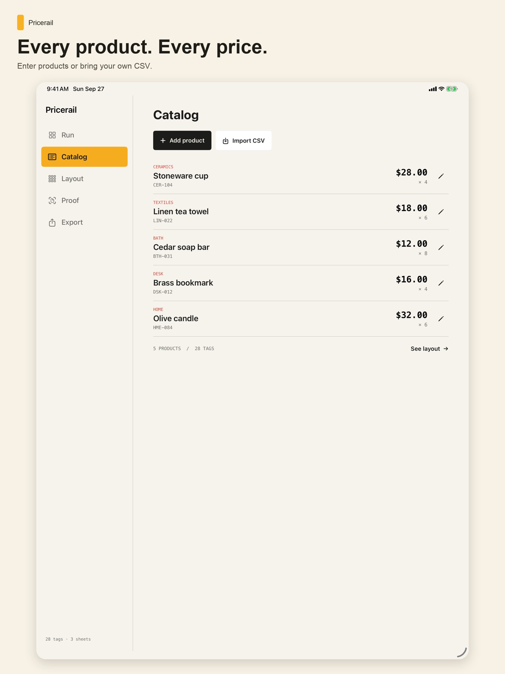Click the DSK-012 SKU code
Viewport: 505px width, 674px height.
point(163,292)
